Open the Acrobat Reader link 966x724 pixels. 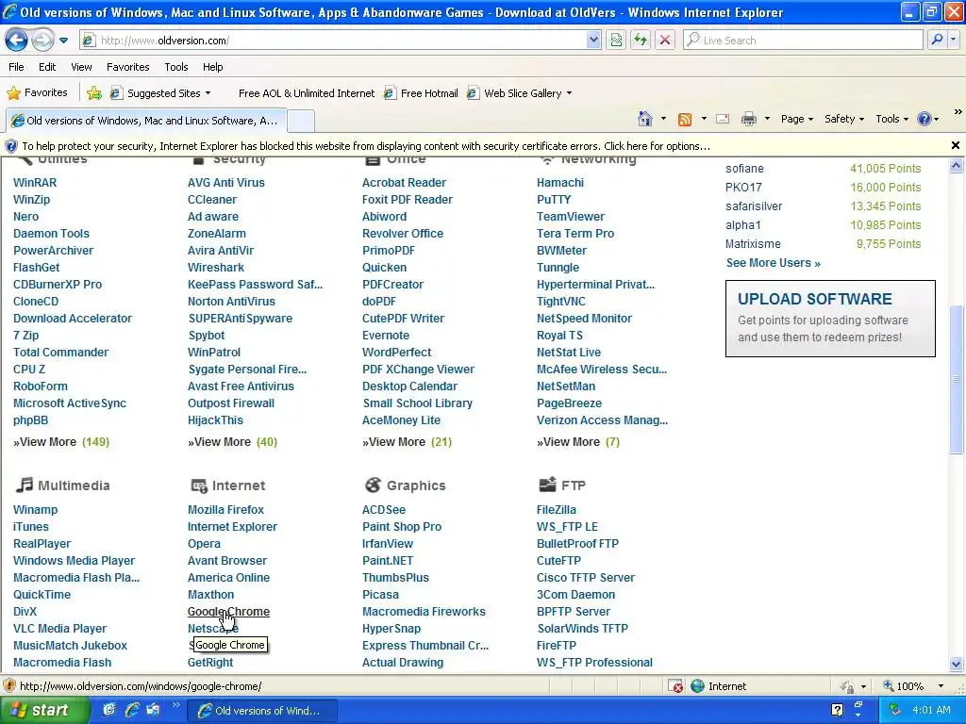(404, 183)
